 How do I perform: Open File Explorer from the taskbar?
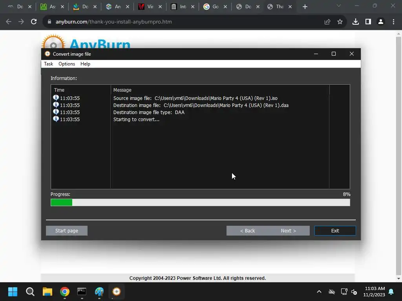(x=48, y=292)
